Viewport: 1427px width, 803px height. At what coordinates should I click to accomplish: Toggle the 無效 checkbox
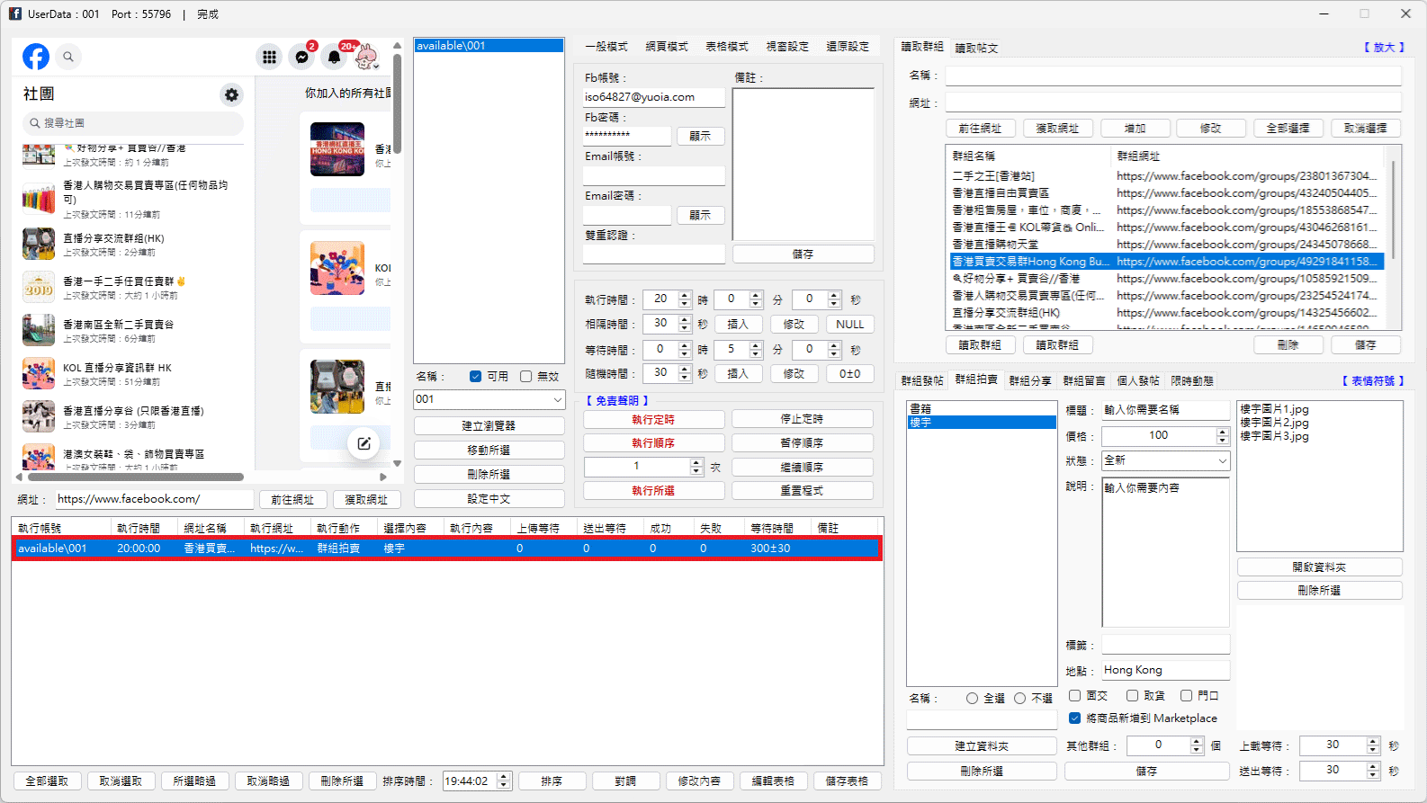[x=525, y=377]
